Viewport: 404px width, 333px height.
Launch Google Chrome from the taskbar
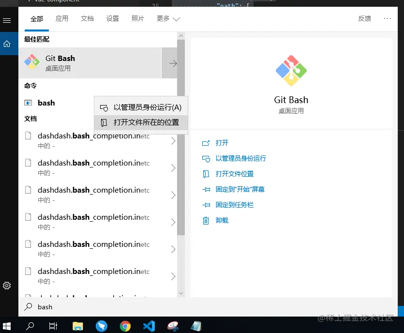[125, 326]
